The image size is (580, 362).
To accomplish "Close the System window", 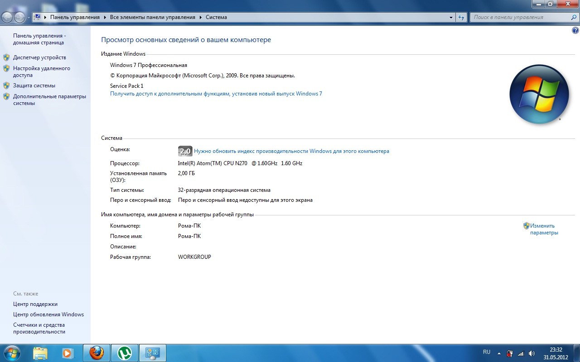I will tap(567, 4).
